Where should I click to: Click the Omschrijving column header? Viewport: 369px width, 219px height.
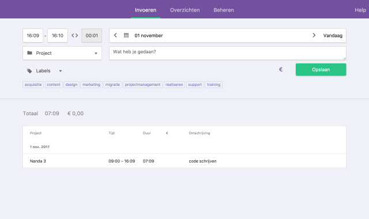pos(199,133)
